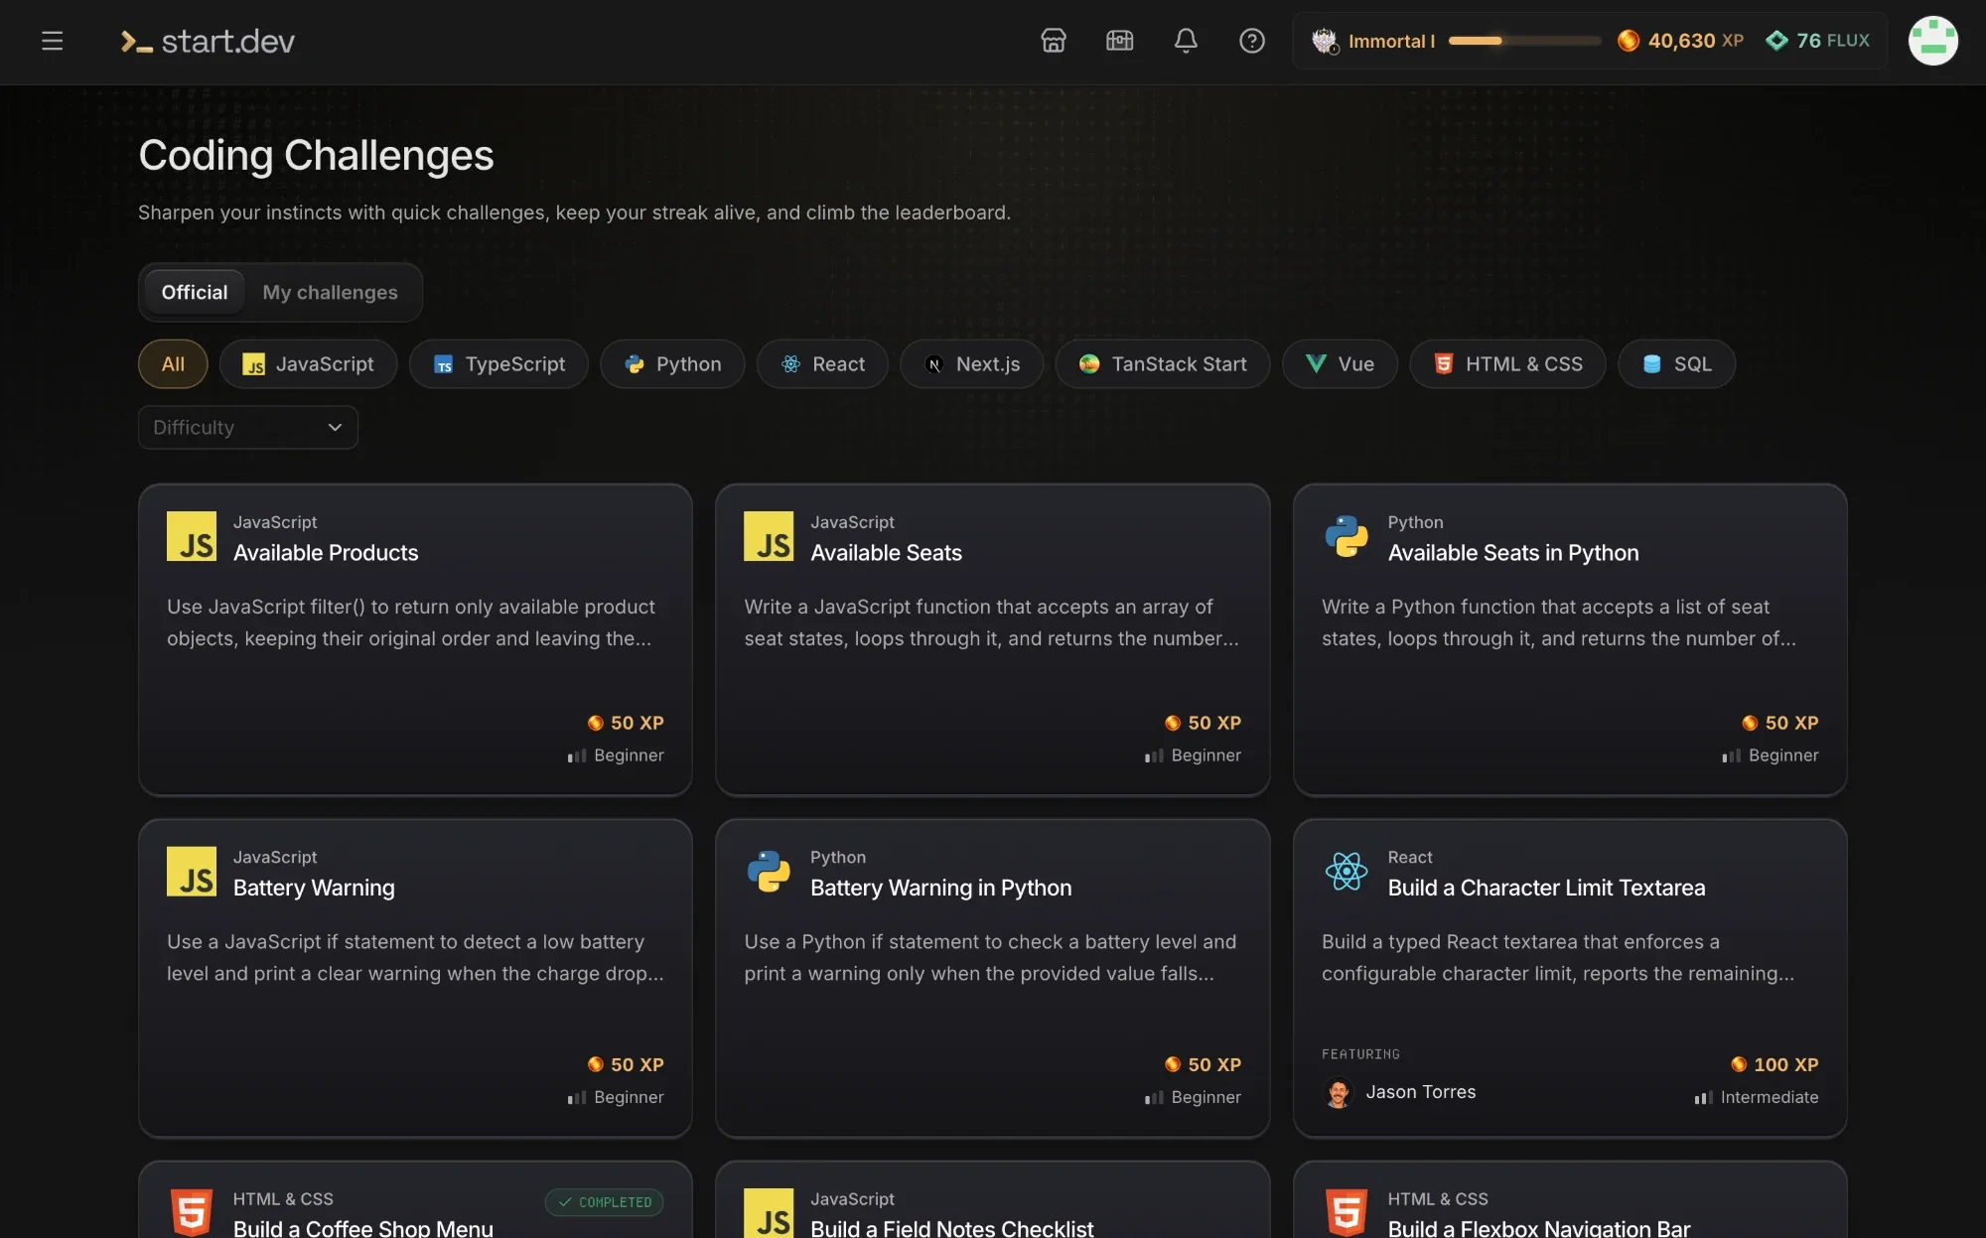1986x1238 pixels.
Task: Click React icon on Character Limit Textarea
Action: tap(1347, 872)
